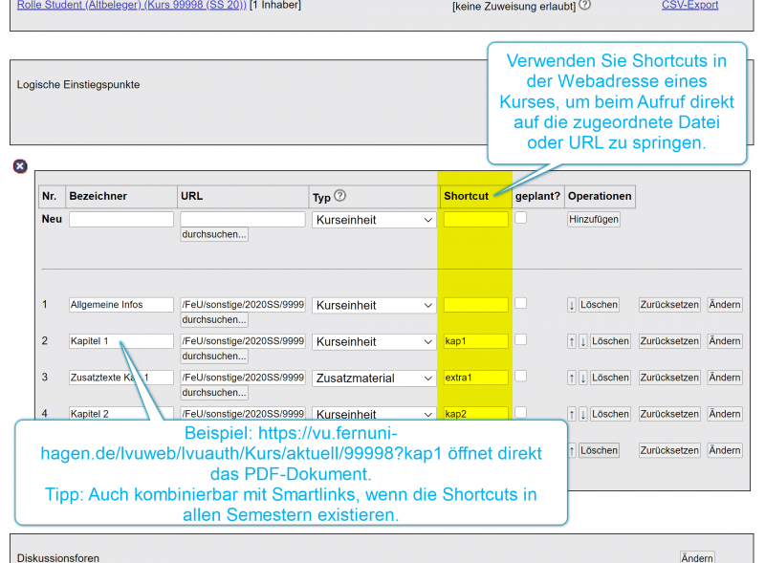Reset Zusatztexte row with Zurücksetzen

coord(669,378)
